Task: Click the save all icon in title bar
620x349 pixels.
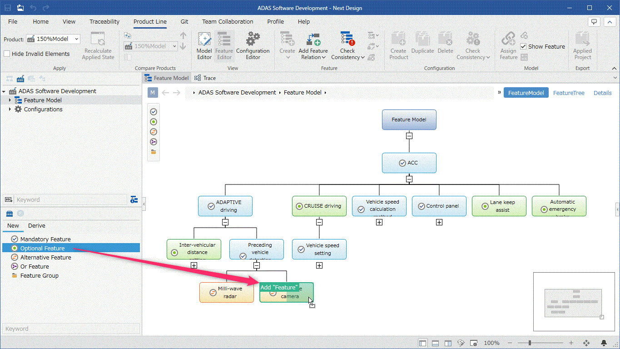Action: 20,8
